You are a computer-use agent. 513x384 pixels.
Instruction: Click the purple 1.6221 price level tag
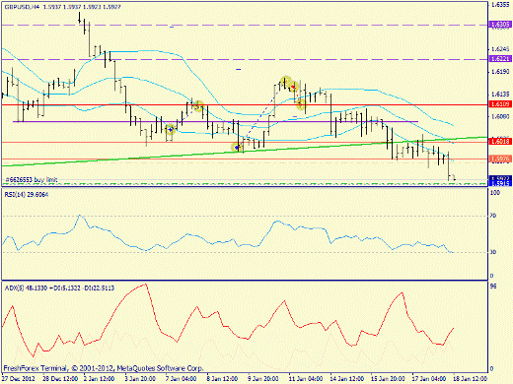point(500,58)
